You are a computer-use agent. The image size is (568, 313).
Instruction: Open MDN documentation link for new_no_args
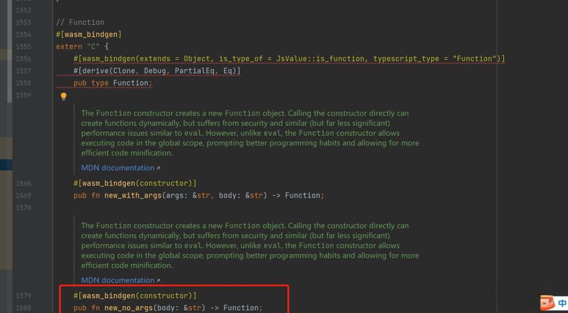point(120,280)
